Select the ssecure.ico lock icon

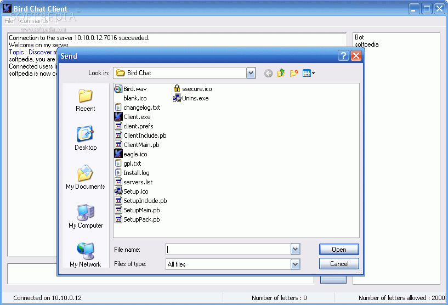point(177,88)
